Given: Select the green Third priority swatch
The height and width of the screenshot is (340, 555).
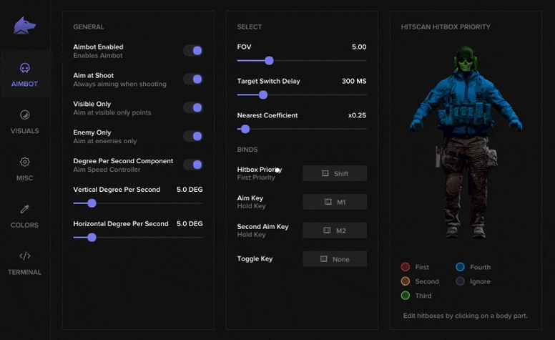Looking at the screenshot, I should point(406,296).
